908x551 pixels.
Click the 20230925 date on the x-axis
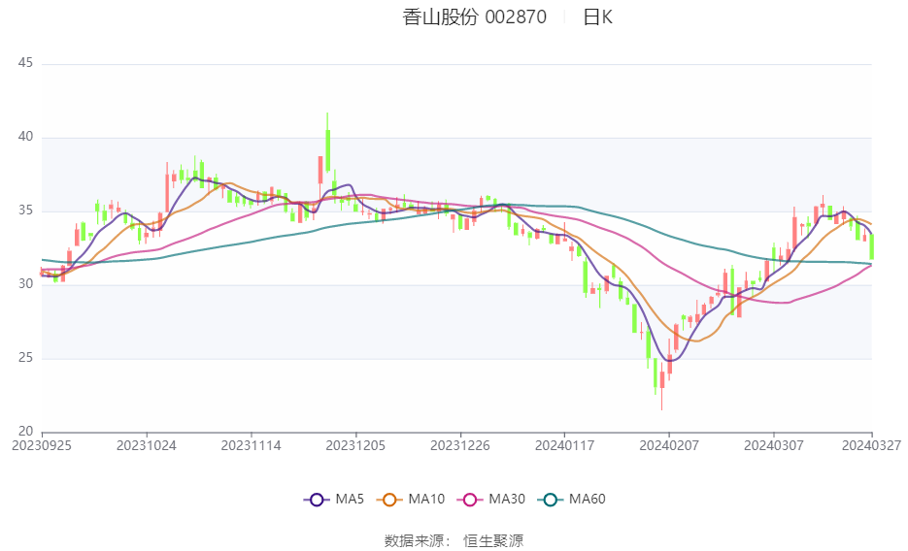(x=41, y=445)
